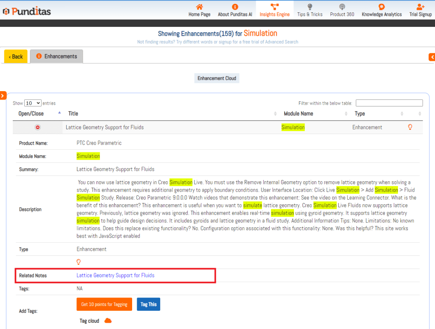Click lightbulb icon in Lattice Geometry row
This screenshot has height=329, width=435.
click(410, 127)
